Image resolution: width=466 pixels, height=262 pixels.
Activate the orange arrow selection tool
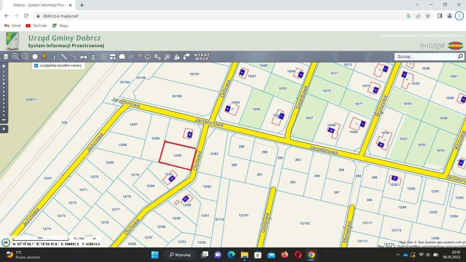click(45, 56)
